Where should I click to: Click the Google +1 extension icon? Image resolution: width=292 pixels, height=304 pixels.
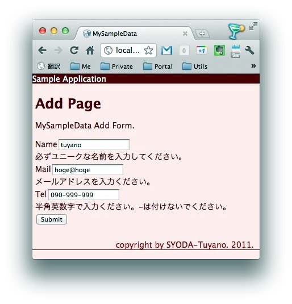[202, 51]
